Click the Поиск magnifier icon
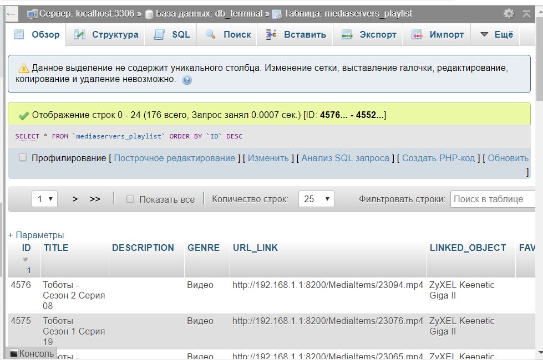543x360 pixels. (210, 34)
